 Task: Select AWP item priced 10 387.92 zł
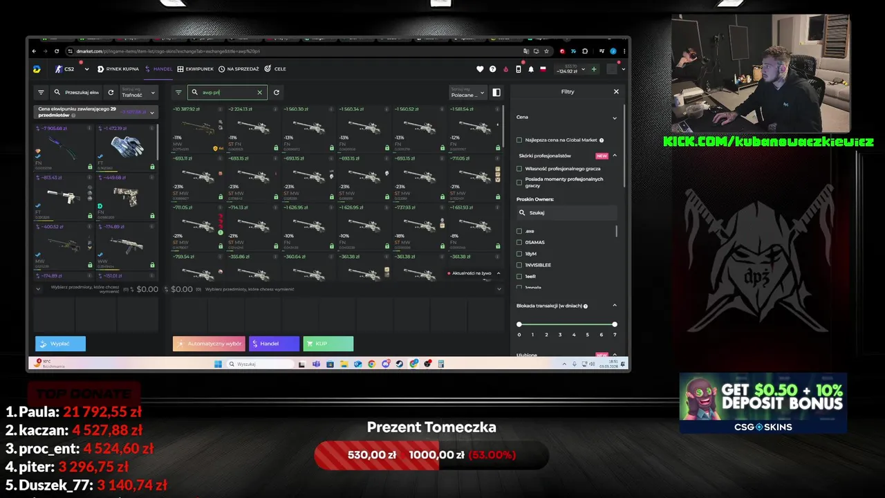click(199, 129)
